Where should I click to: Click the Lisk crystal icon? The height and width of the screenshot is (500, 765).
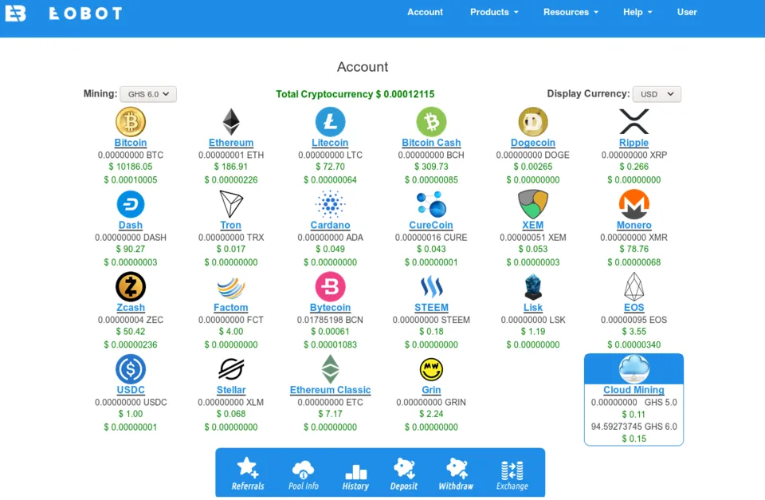tap(533, 286)
